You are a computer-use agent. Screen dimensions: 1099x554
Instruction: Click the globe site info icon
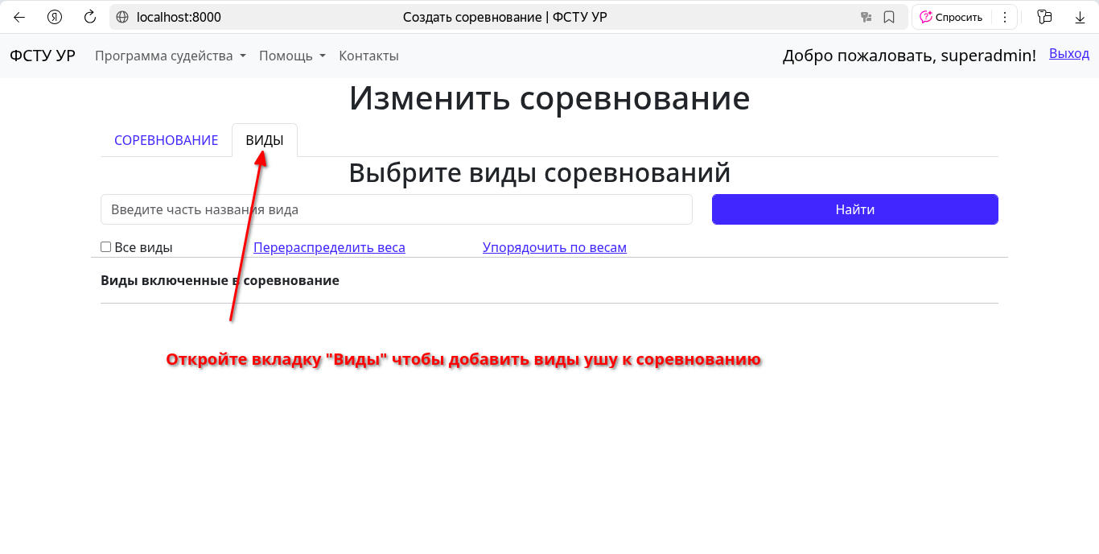[123, 17]
